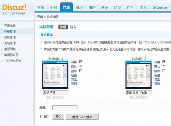Open the 广告 top tab
This screenshot has width=171, height=126.
[x=130, y=8]
